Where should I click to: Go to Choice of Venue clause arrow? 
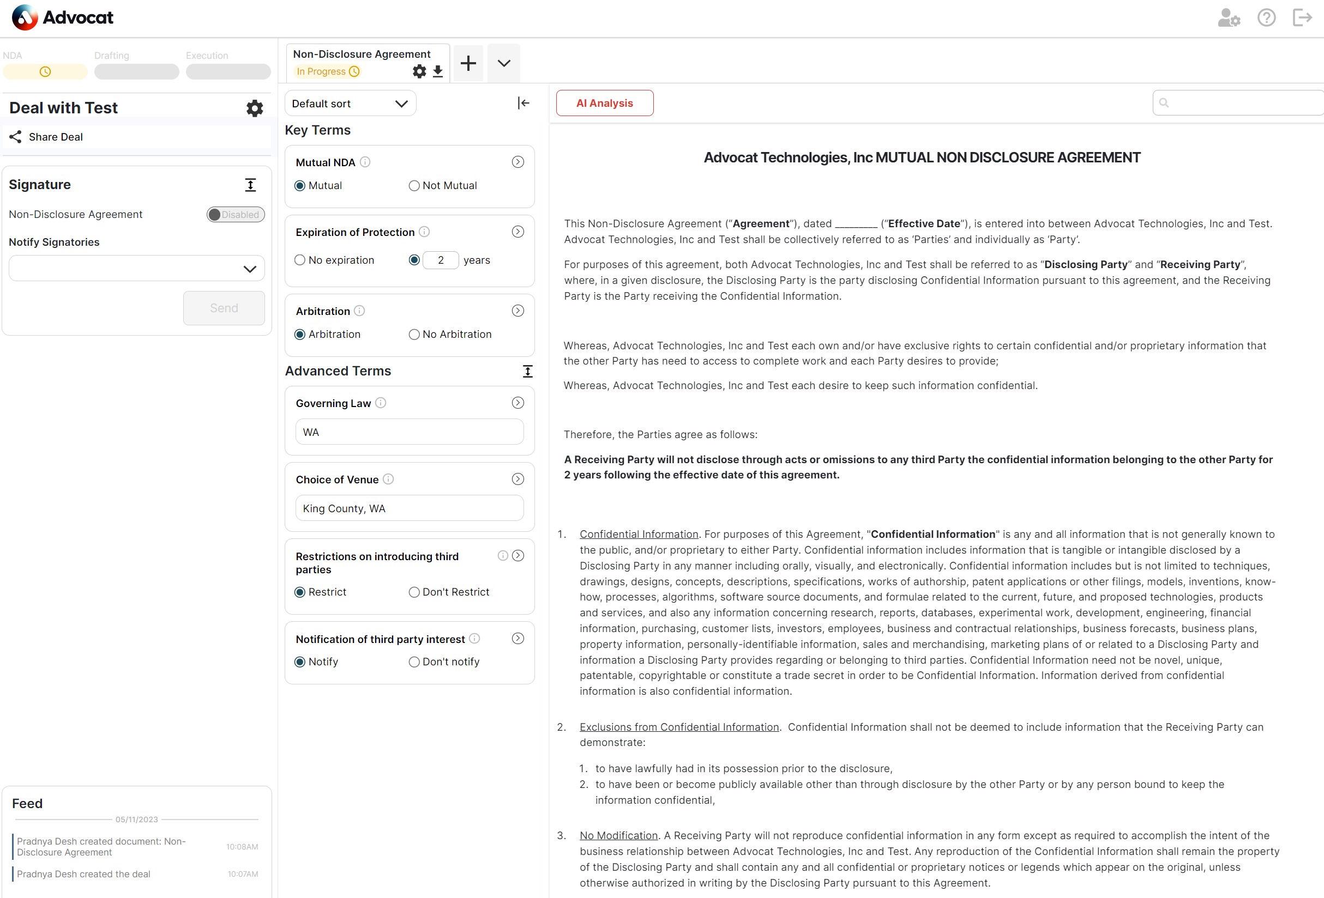coord(518,480)
